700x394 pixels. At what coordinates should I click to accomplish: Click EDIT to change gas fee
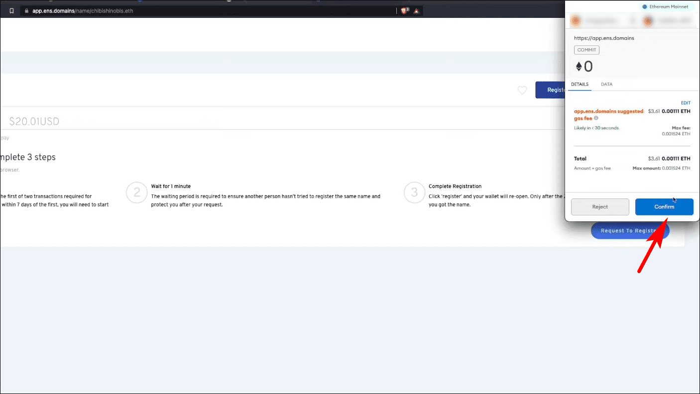coord(686,103)
